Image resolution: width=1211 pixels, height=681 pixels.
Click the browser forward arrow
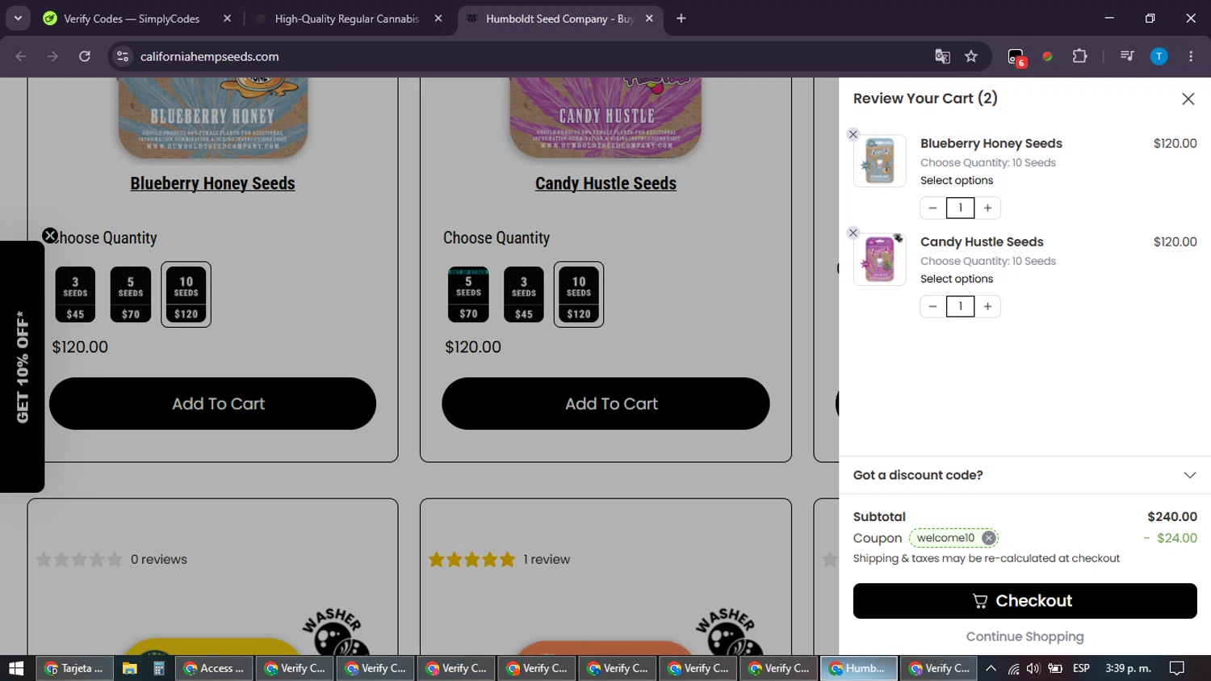pos(52,57)
